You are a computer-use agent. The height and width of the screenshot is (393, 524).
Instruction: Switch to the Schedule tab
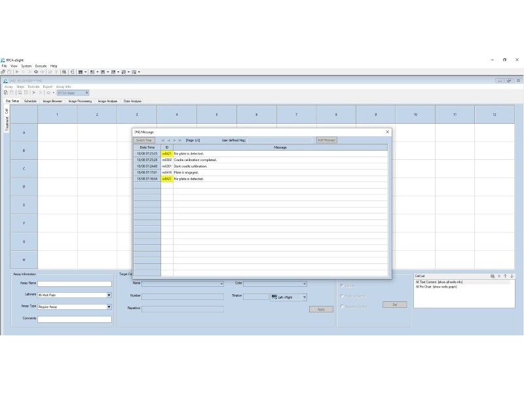click(x=30, y=101)
